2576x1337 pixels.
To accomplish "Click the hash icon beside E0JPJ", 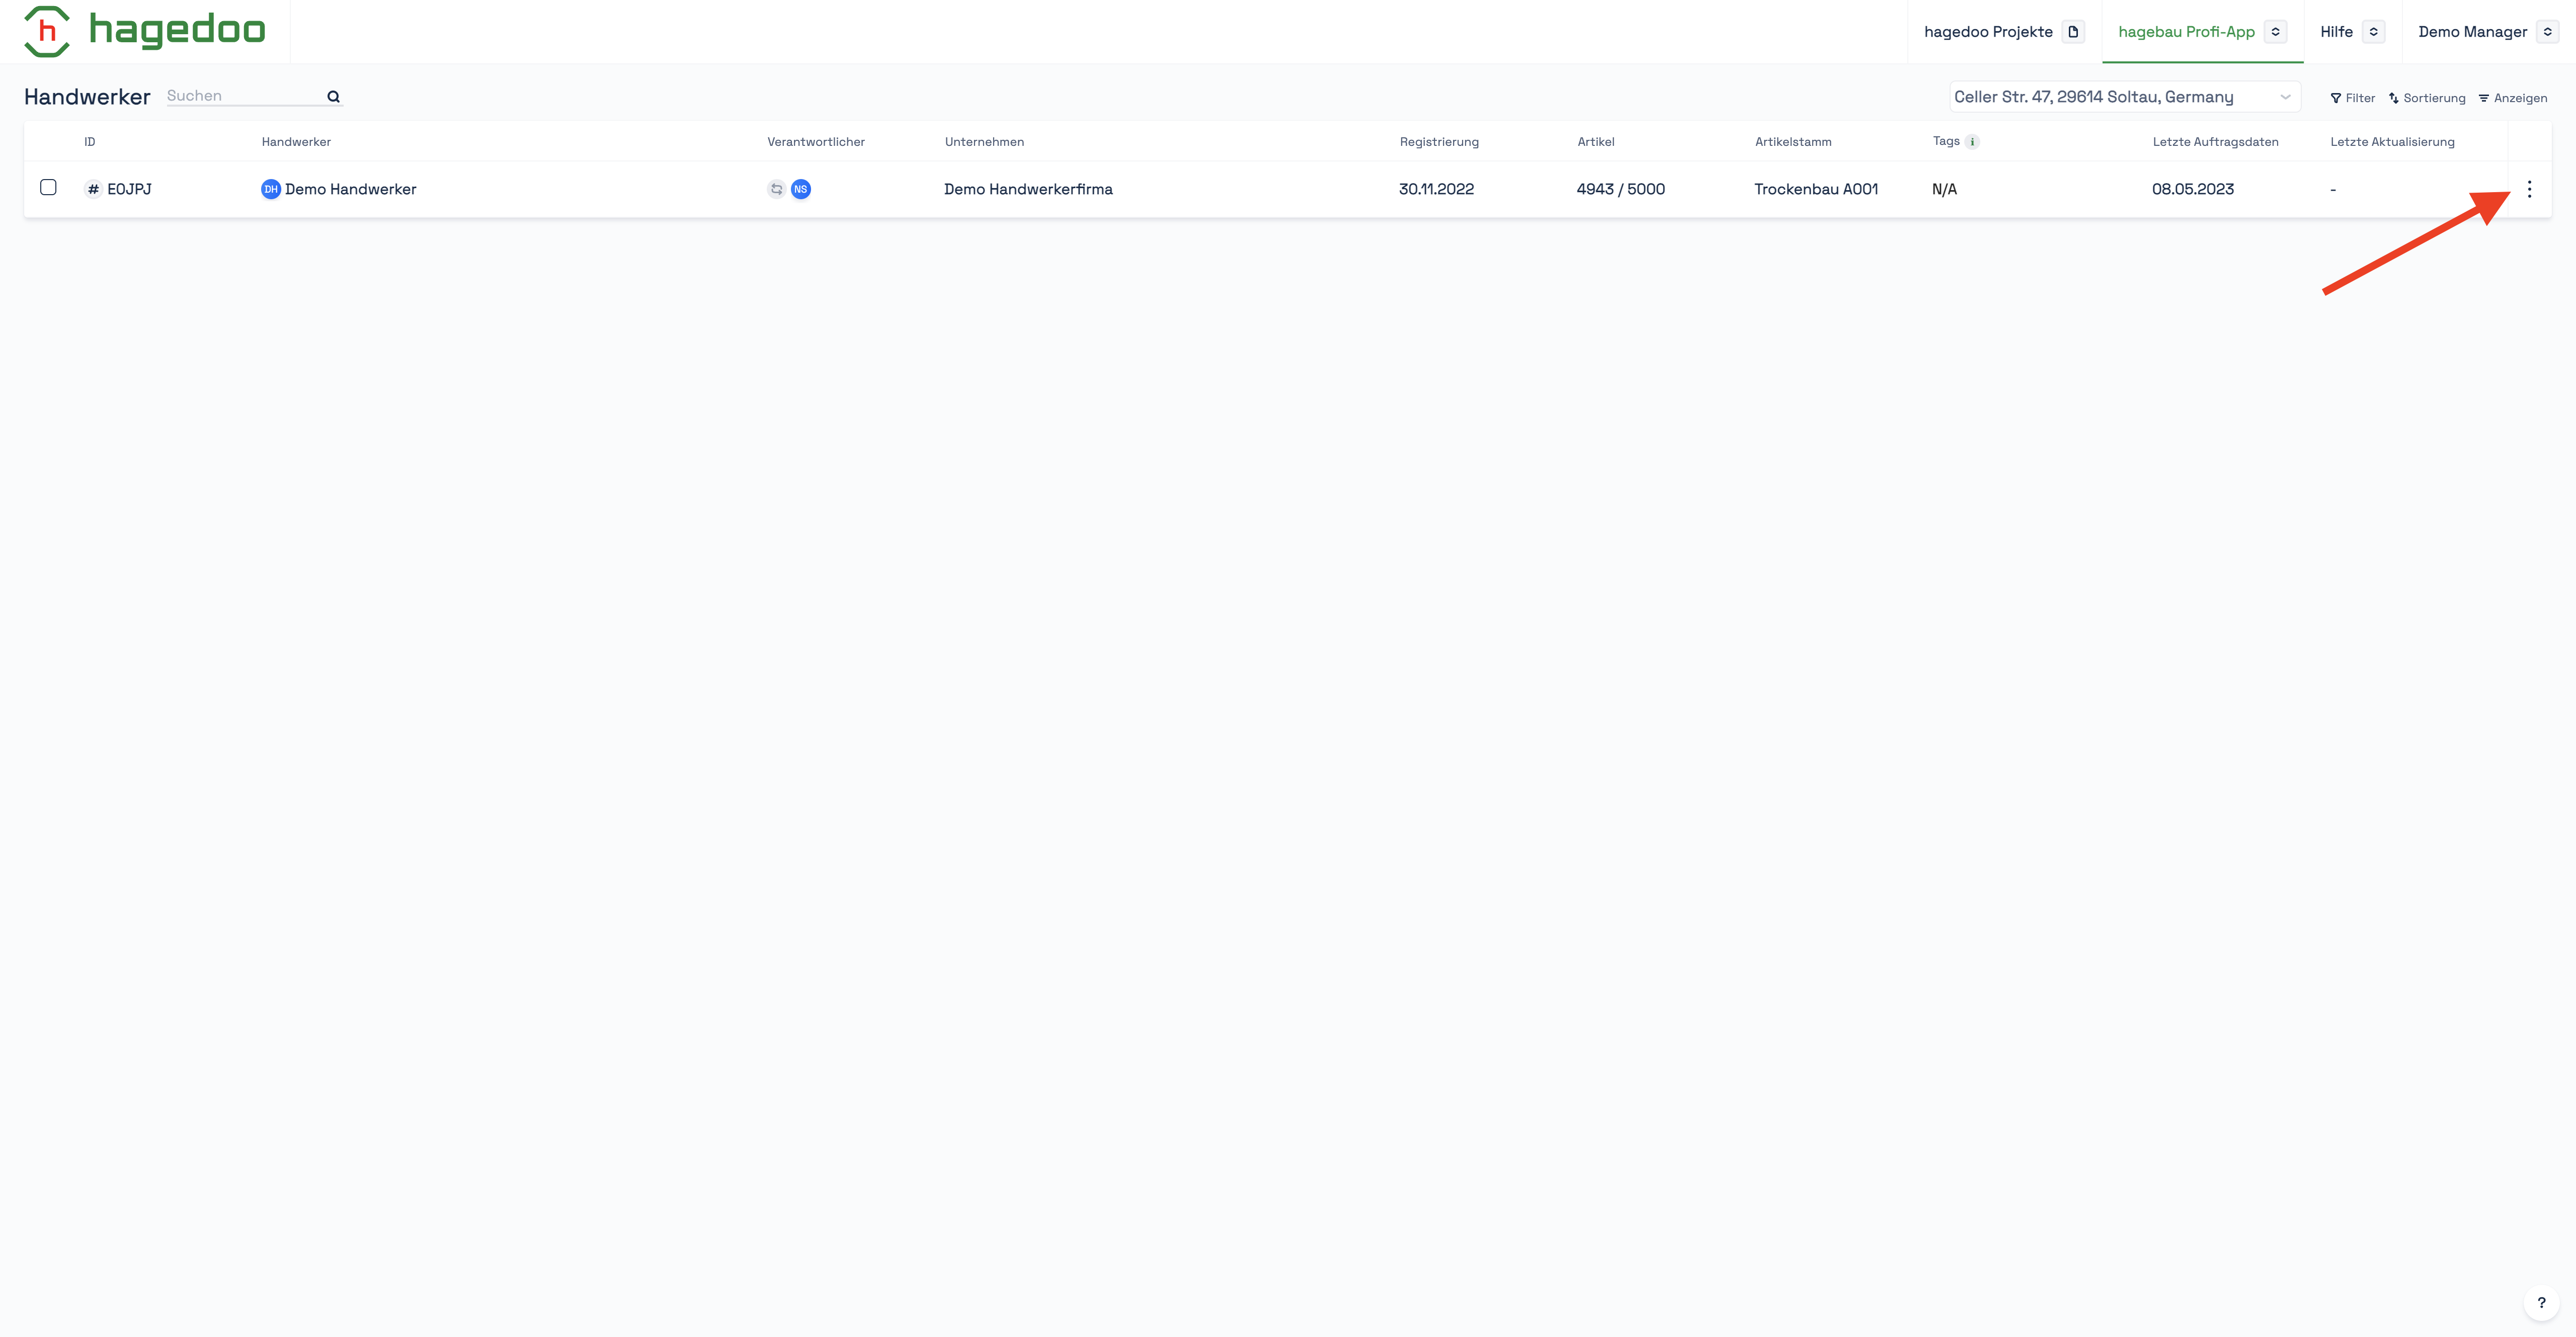I will tap(93, 189).
